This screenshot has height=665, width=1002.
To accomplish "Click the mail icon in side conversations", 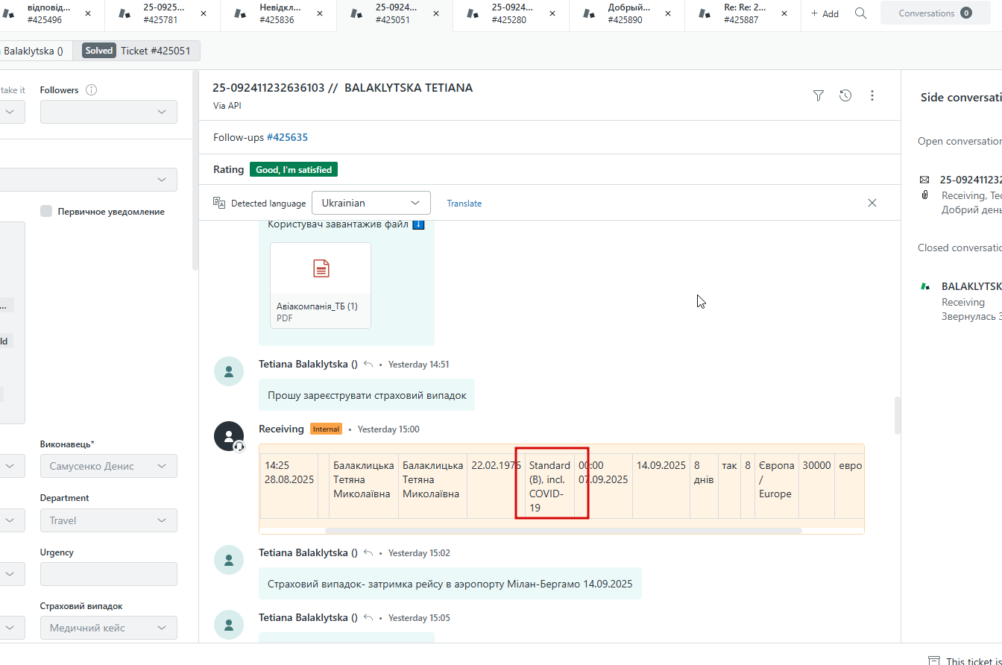I will point(924,180).
